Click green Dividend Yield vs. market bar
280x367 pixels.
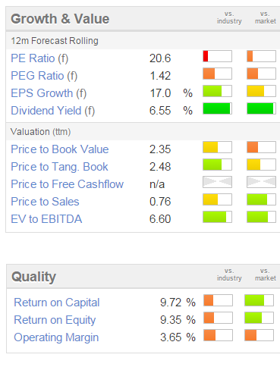261,108
